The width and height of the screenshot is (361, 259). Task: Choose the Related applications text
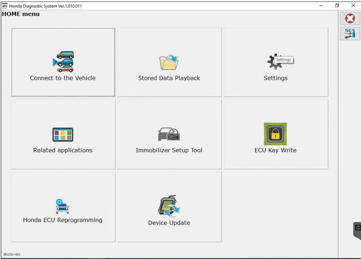63,150
